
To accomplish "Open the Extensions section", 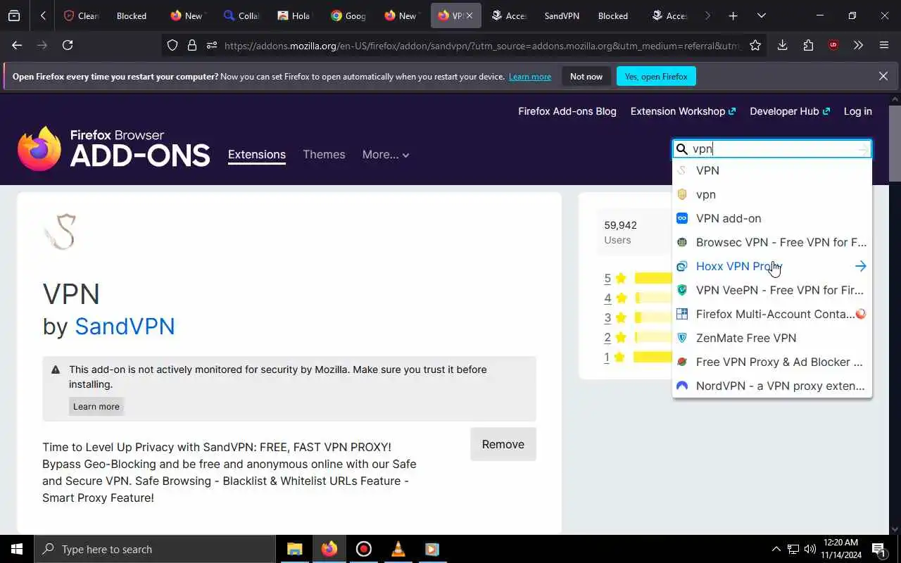I will (x=257, y=154).
